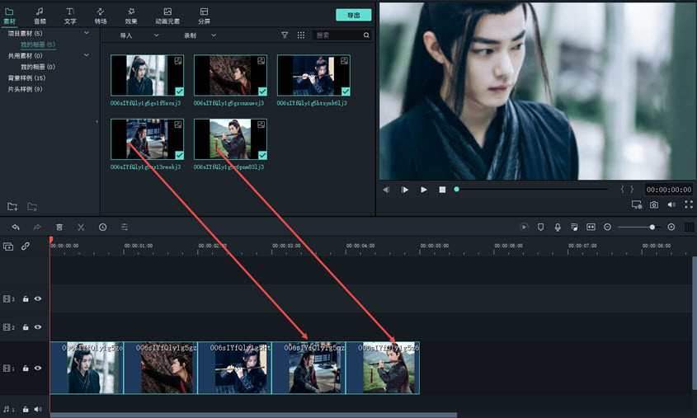This screenshot has height=418, width=697.
Task: Open the adjust sliders edit icon
Action: [x=125, y=227]
